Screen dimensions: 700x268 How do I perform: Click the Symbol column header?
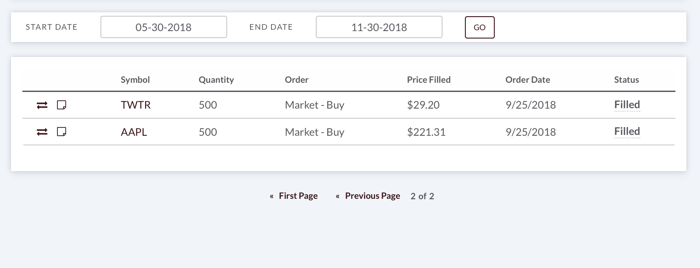coord(135,80)
